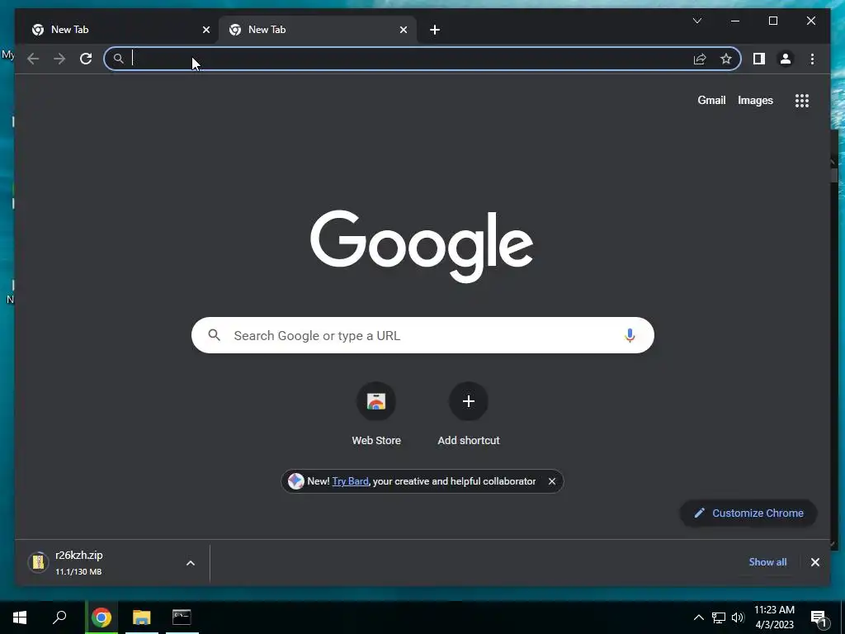Open the profile avatar menu
845x634 pixels.
coord(786,59)
